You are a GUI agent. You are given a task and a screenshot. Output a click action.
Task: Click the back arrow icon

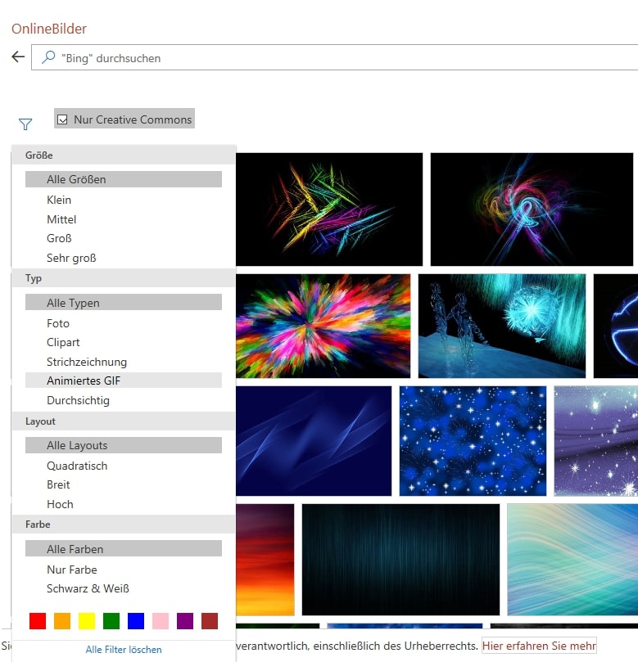tap(18, 58)
